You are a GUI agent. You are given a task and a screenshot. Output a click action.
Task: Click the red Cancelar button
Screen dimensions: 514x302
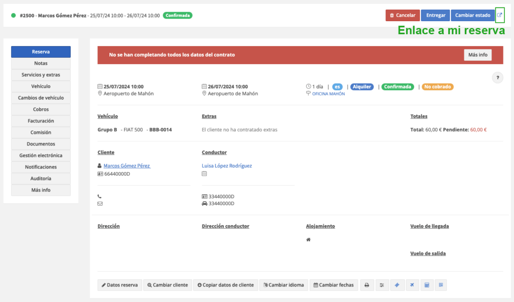tap(403, 16)
